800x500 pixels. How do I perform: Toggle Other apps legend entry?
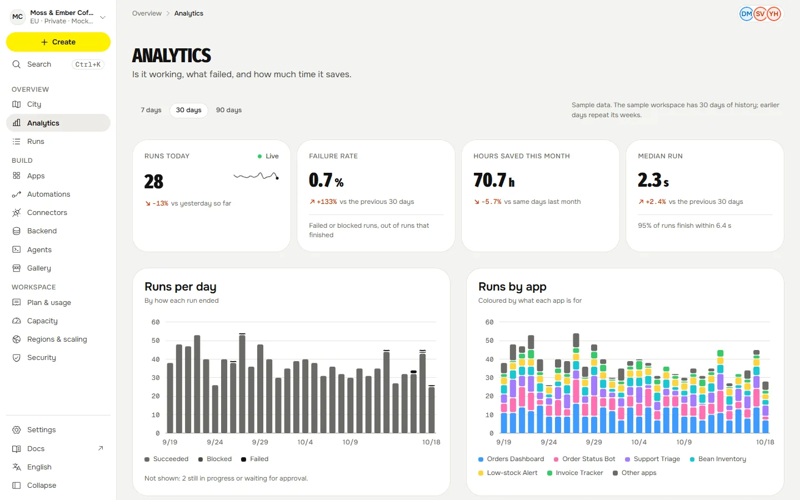(634, 473)
